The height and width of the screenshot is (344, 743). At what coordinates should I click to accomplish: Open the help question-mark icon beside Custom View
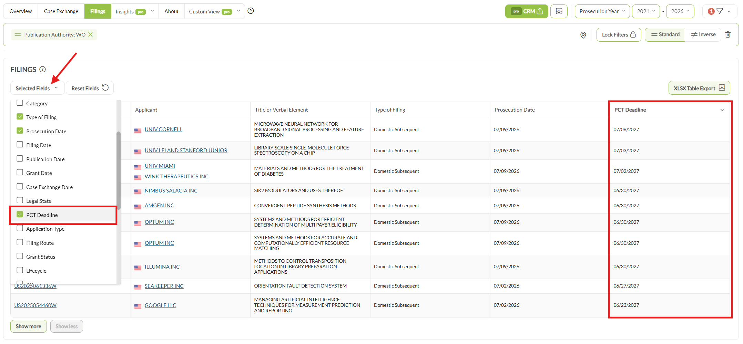251,11
